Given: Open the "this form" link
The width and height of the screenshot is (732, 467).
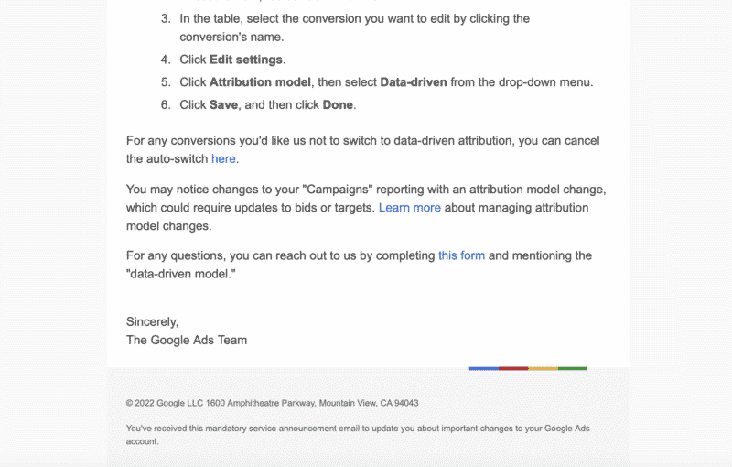Looking at the screenshot, I should pos(461,255).
